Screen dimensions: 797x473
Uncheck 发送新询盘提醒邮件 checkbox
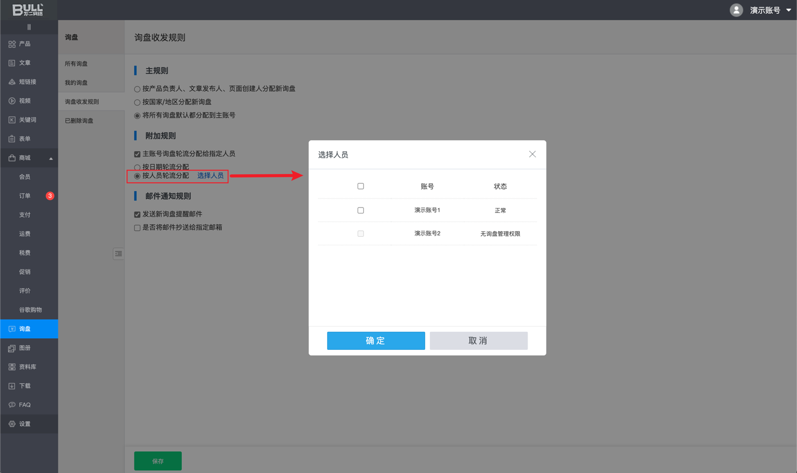coord(137,214)
